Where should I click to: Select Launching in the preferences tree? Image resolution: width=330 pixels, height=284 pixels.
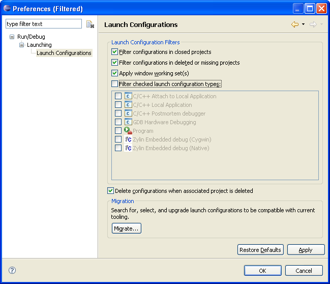(x=39, y=45)
